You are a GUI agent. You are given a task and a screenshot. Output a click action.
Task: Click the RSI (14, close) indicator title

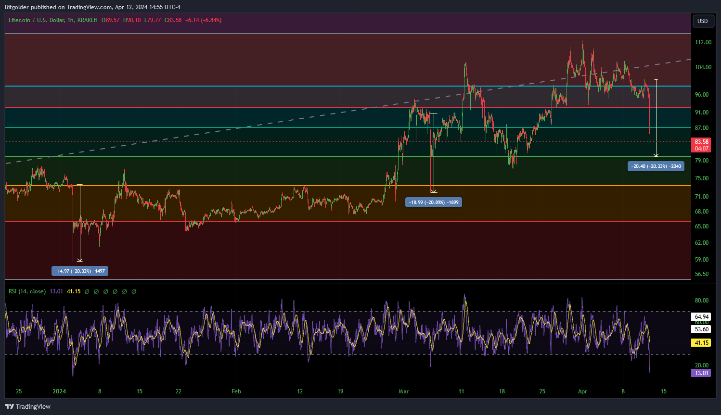point(27,291)
